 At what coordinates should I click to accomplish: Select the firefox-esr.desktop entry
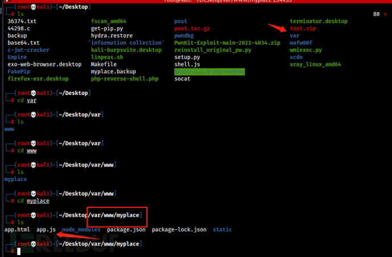pos(39,79)
